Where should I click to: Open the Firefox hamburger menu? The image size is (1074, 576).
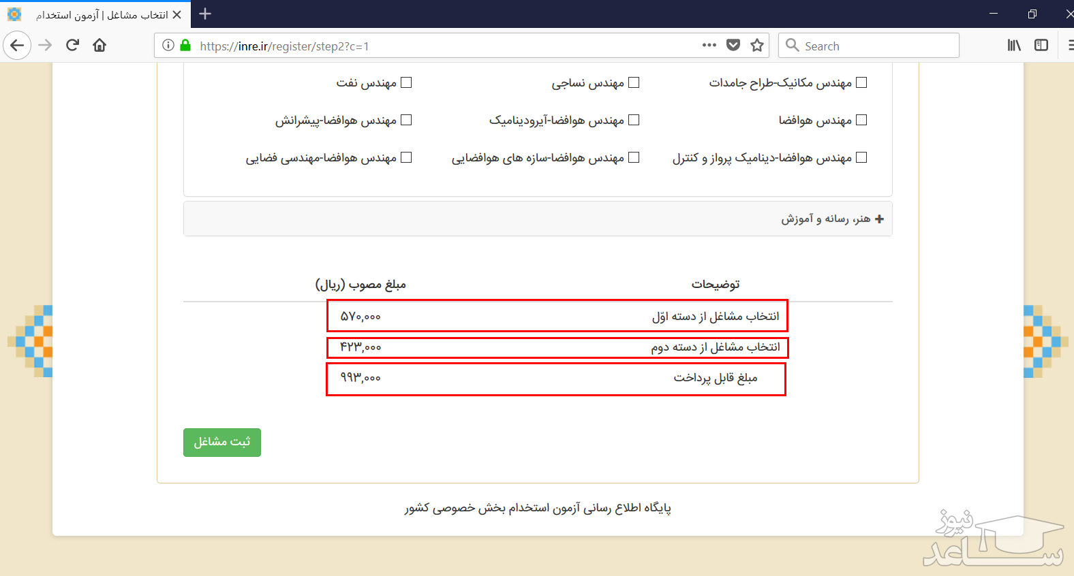1069,46
